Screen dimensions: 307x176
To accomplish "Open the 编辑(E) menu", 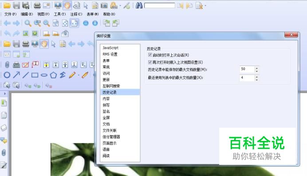I will 27,14.
